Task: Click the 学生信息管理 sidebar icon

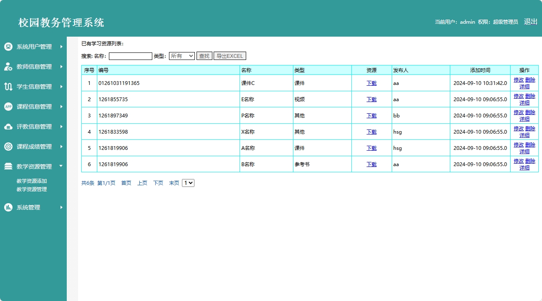Action: [x=8, y=87]
